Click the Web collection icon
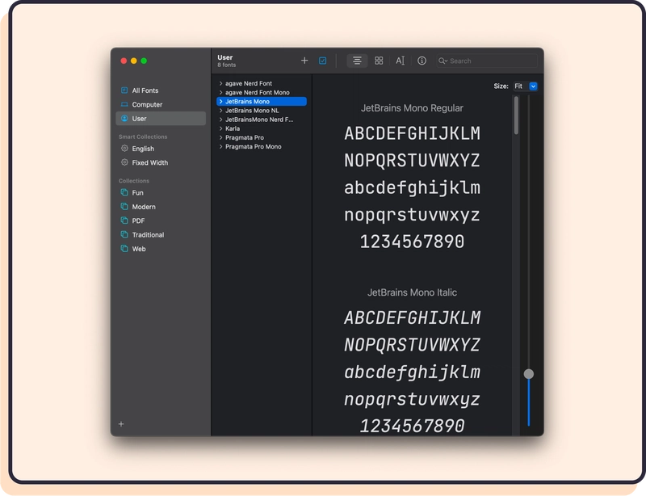The width and height of the screenshot is (646, 496). click(124, 248)
